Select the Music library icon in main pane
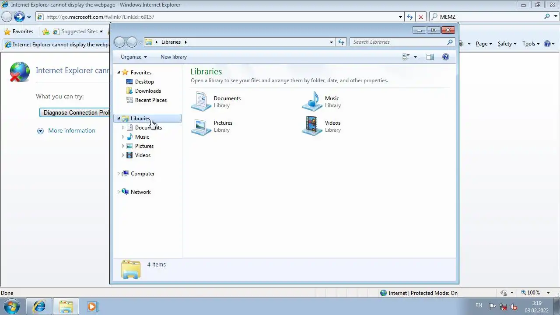Screen dimensions: 560x315 coord(312,101)
